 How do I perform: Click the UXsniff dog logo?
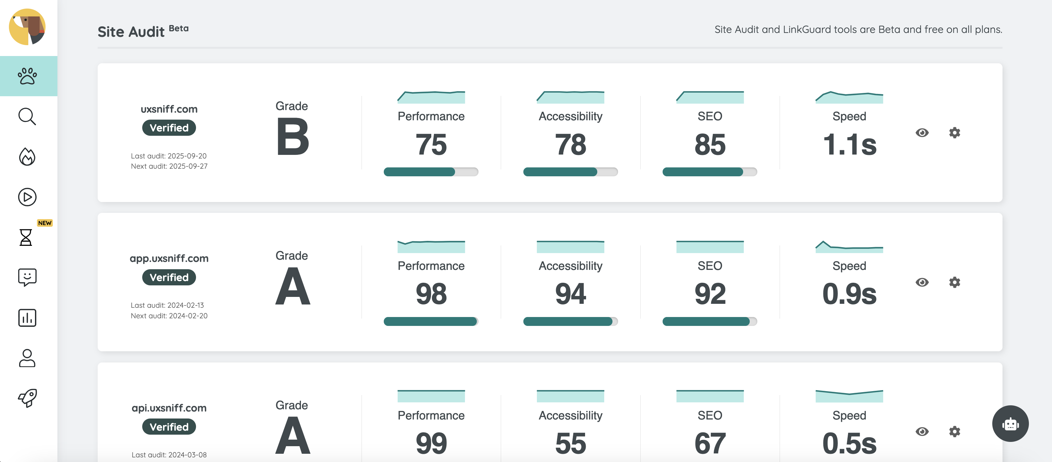pos(27,27)
